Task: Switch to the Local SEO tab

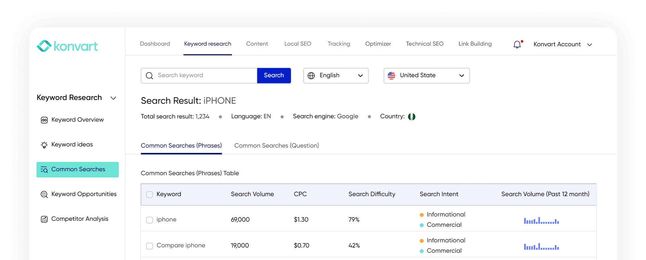Action: coord(298,44)
